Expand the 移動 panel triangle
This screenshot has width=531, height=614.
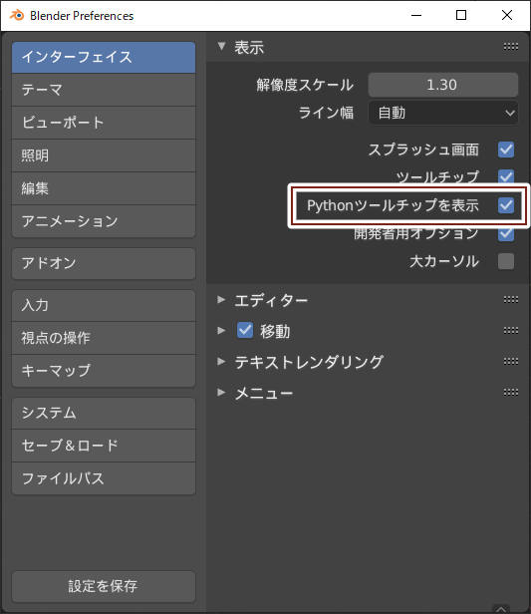[221, 331]
